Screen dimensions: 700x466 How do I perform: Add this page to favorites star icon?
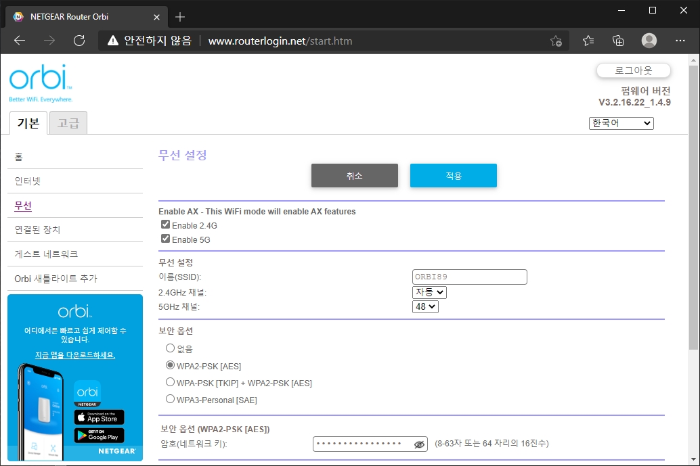(556, 41)
